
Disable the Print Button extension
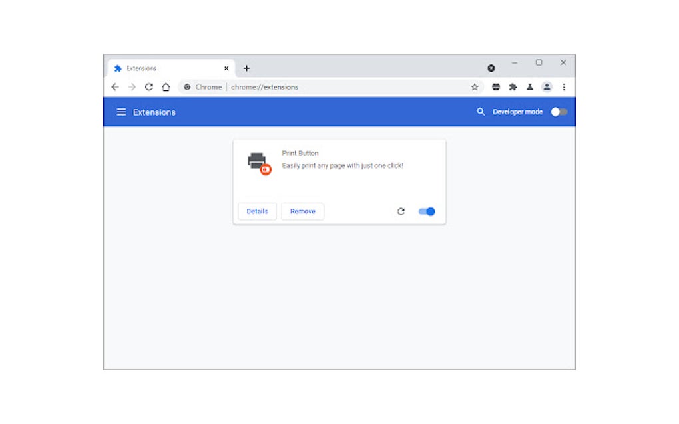426,211
